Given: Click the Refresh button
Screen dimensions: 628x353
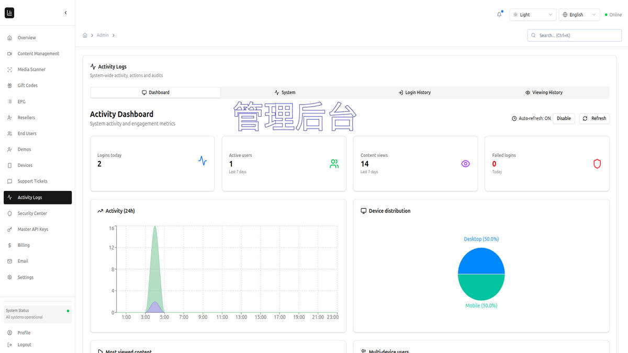Looking at the screenshot, I should coord(595,118).
